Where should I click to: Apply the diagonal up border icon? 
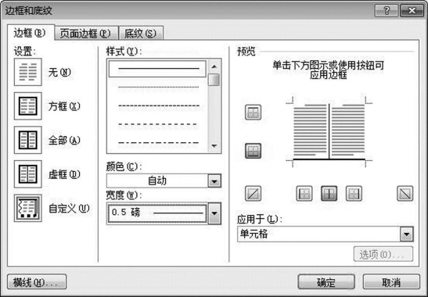(253, 194)
